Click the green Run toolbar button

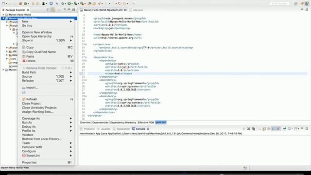(69, 3)
